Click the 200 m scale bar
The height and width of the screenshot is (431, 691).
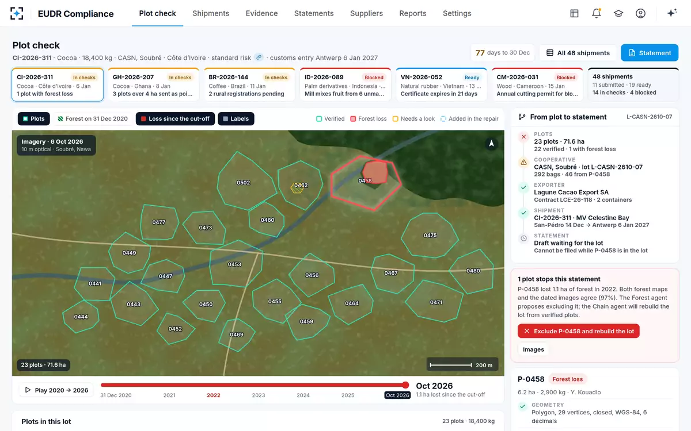click(462, 365)
